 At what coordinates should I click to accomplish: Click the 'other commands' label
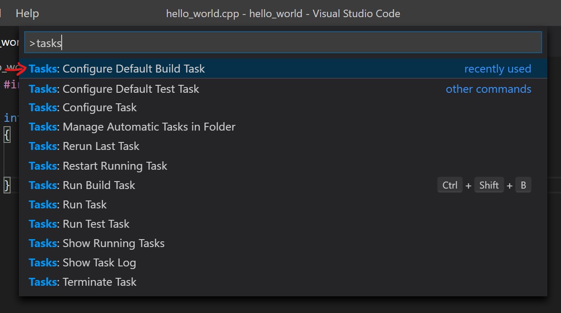pyautogui.click(x=488, y=89)
